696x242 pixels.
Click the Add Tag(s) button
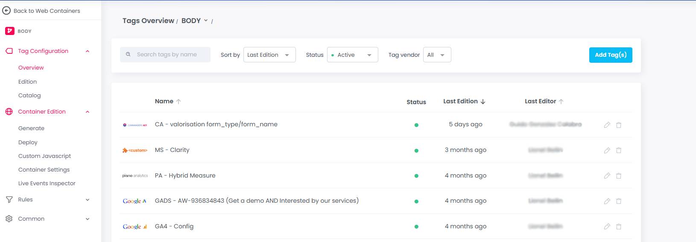[x=610, y=55]
